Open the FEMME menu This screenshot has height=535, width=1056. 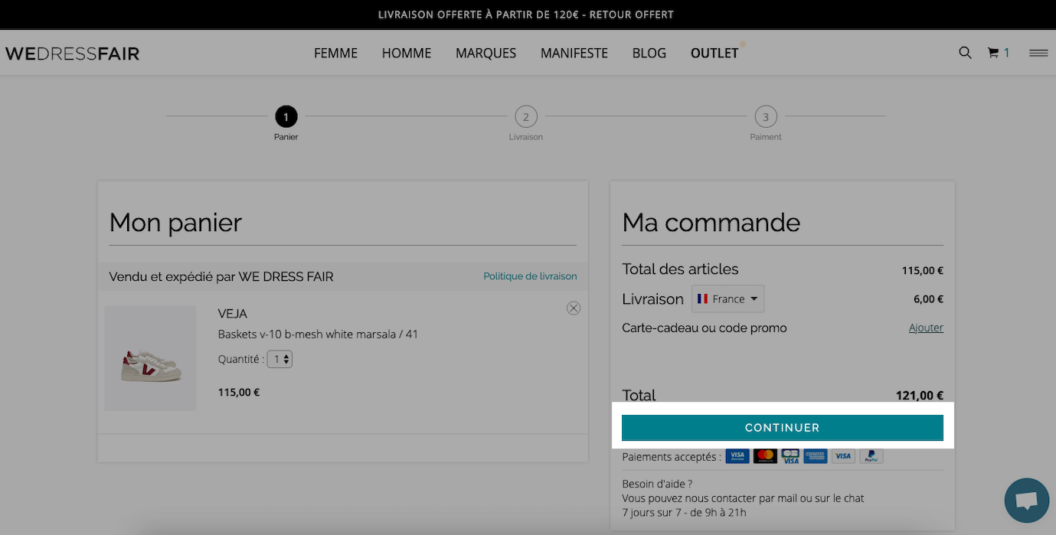[x=335, y=53]
